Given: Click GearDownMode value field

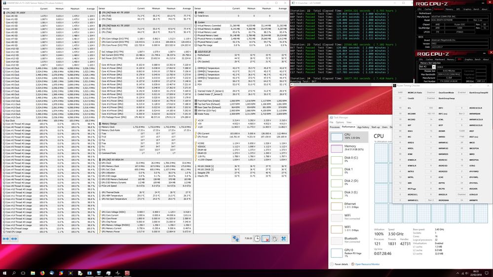Looking at the screenshot, I should coord(431,93).
